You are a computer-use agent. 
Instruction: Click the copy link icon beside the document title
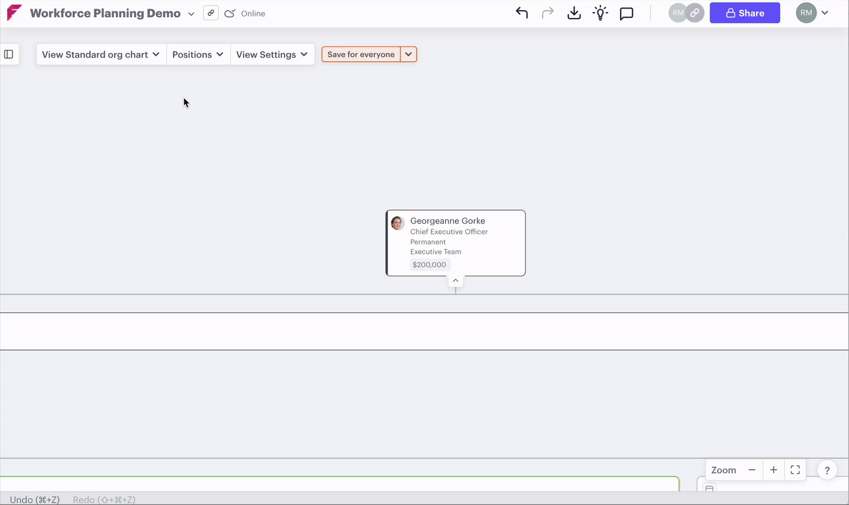210,12
